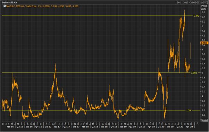
Task: Select the Q2 17 quarter label
Action: click(x=57, y=127)
